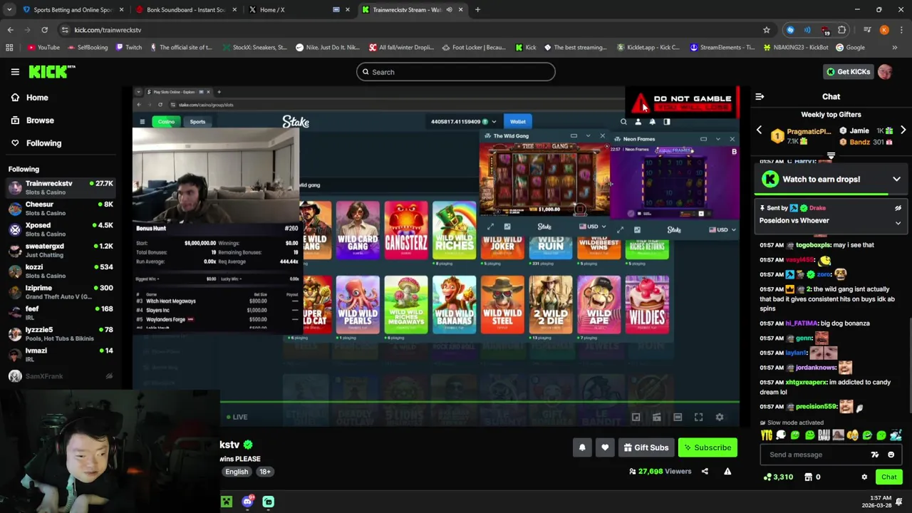Viewport: 912px width, 513px height.
Task: Show previous weekly top gifters
Action: pyautogui.click(x=759, y=130)
